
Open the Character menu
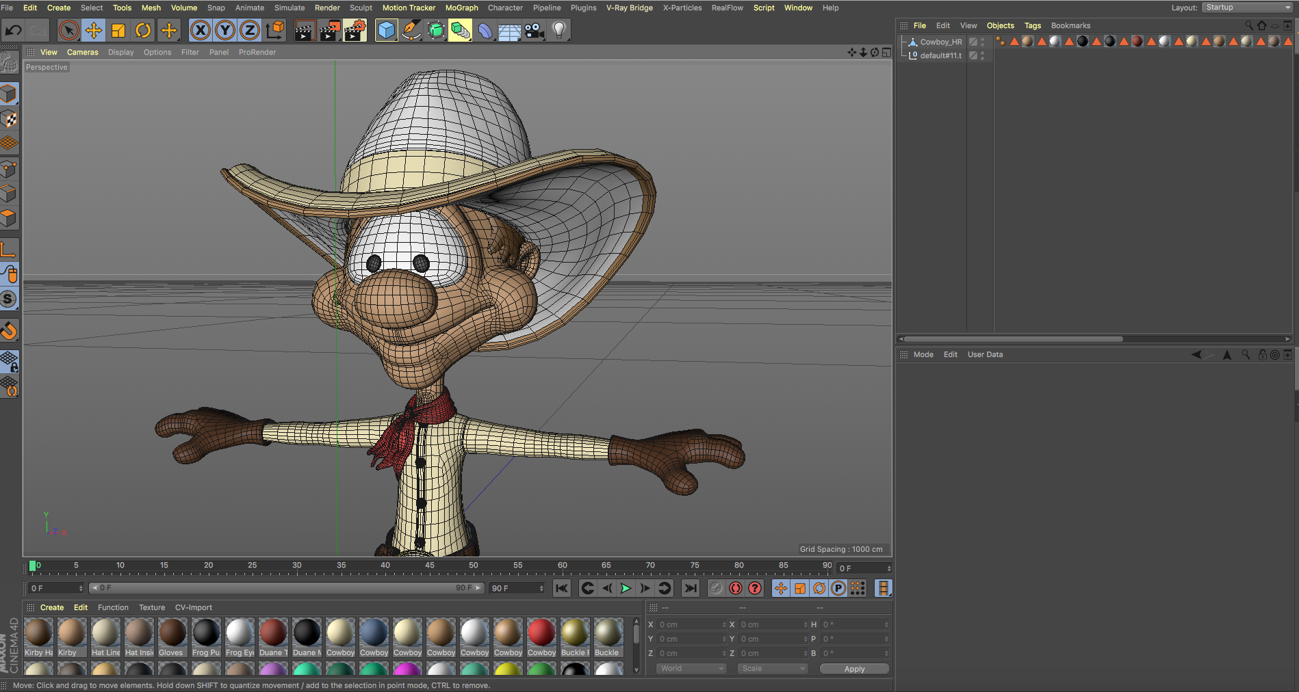click(x=505, y=8)
